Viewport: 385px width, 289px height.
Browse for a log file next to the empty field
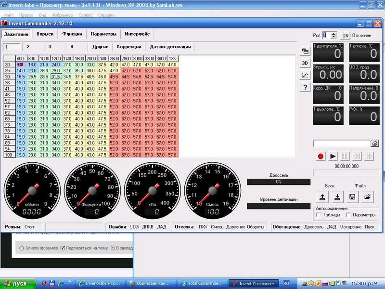click(375, 143)
